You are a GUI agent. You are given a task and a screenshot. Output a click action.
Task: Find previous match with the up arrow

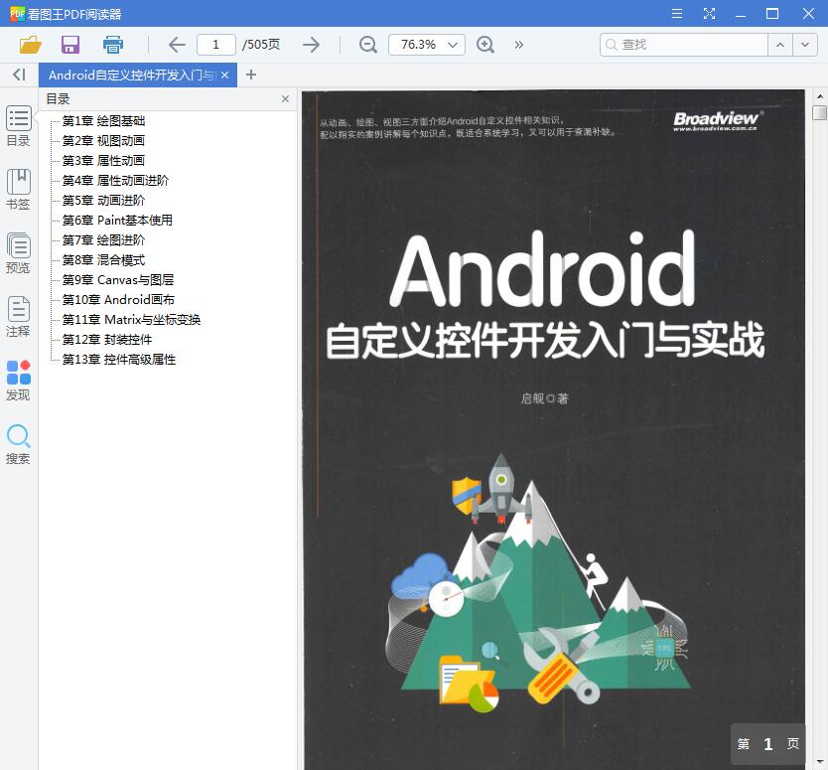tap(780, 45)
